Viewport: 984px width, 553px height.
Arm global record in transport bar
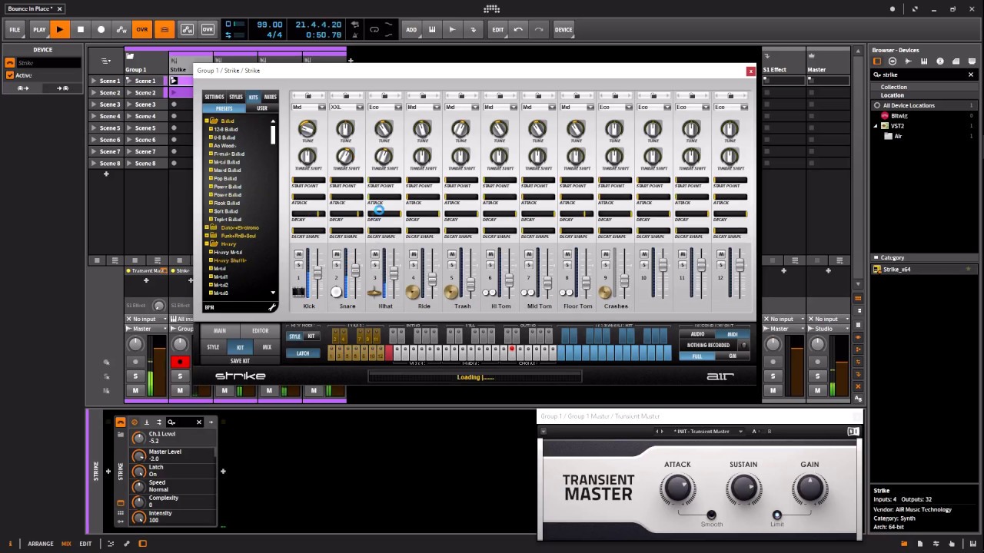(x=101, y=29)
